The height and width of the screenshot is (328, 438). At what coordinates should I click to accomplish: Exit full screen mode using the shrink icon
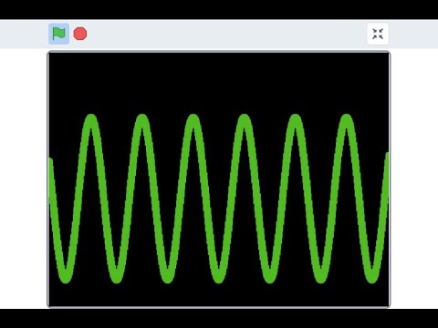pos(378,34)
